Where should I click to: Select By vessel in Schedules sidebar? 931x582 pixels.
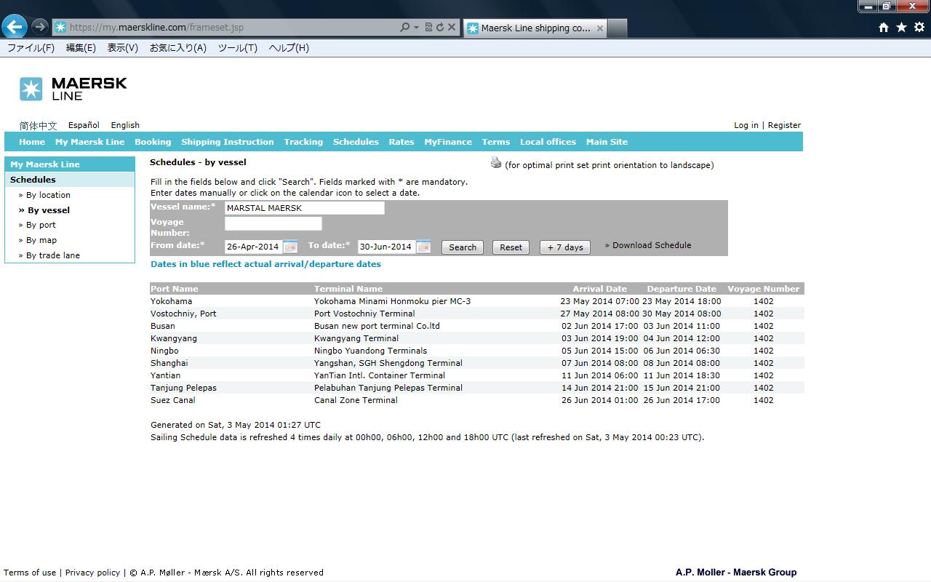click(49, 210)
